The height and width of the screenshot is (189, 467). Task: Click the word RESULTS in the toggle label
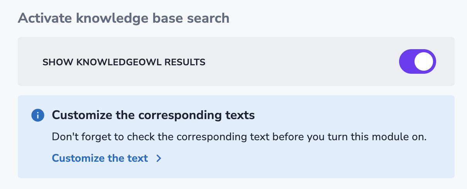pos(186,62)
